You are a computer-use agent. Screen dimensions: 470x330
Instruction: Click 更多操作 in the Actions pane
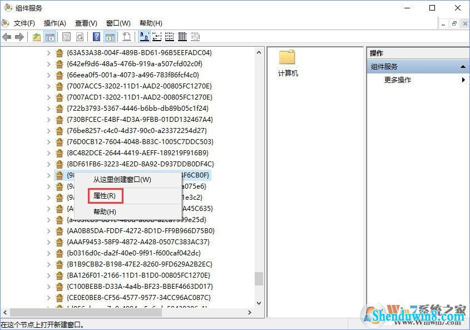point(398,80)
